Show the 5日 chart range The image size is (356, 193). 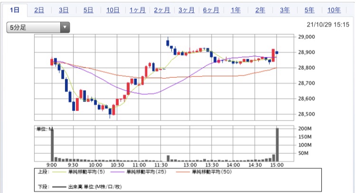click(x=88, y=10)
